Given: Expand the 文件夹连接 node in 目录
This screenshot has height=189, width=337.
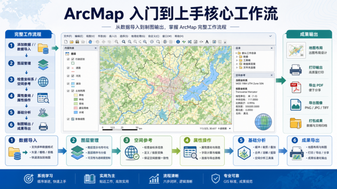Looking at the screenshot, I should tap(237, 67).
